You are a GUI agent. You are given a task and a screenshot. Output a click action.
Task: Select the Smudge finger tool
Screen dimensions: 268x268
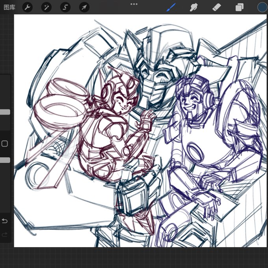pyautogui.click(x=194, y=7)
